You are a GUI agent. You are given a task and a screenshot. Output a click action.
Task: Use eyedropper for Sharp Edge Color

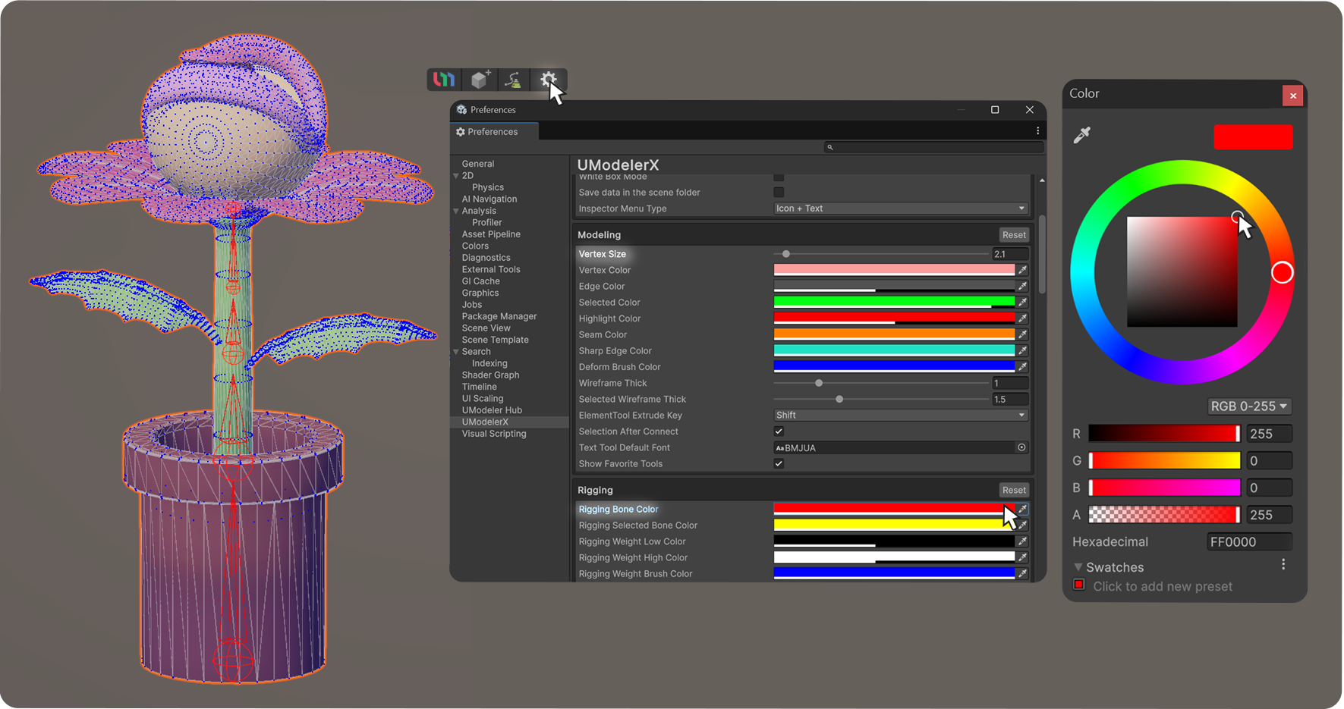click(1023, 350)
